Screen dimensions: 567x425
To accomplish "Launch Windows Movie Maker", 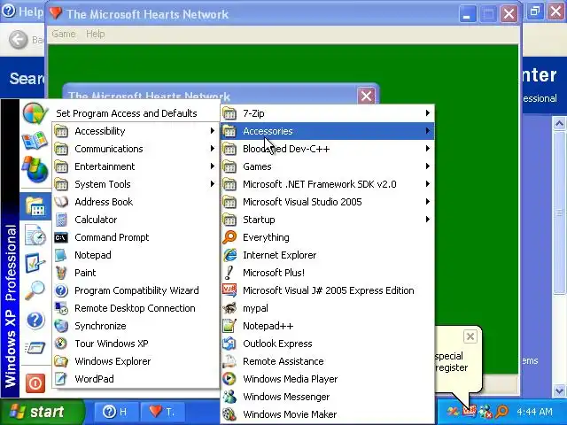I will 327,414.
